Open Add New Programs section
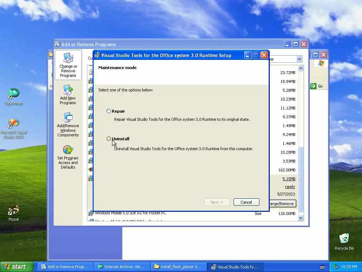The image size is (362, 272). click(68, 94)
